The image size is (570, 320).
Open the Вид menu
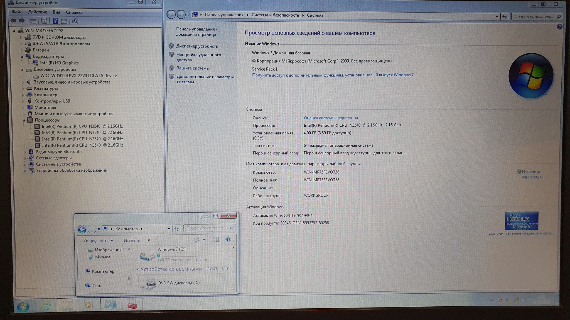click(x=56, y=12)
